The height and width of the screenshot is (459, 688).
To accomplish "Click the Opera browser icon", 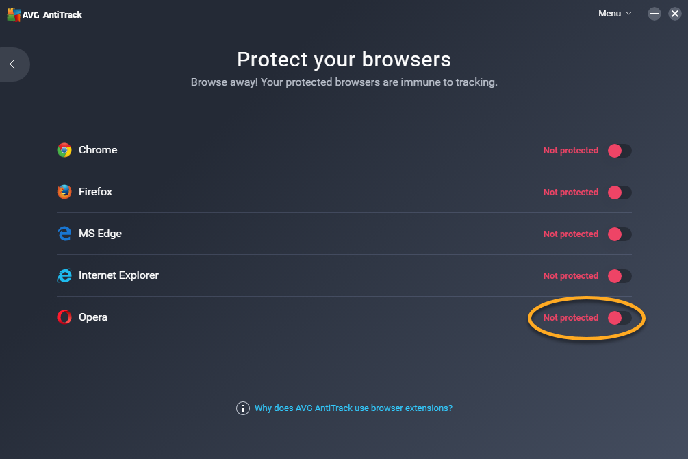I will click(64, 317).
